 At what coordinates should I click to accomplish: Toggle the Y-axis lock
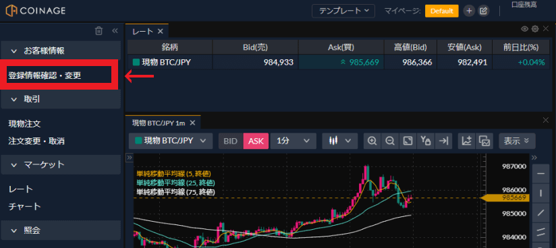426,141
